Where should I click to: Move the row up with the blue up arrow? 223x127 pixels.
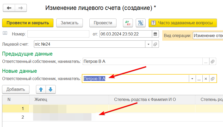coord(41,89)
